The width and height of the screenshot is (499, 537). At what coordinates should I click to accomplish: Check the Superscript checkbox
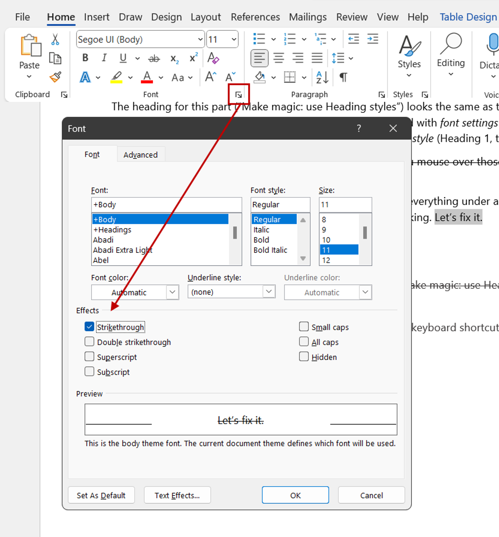89,357
